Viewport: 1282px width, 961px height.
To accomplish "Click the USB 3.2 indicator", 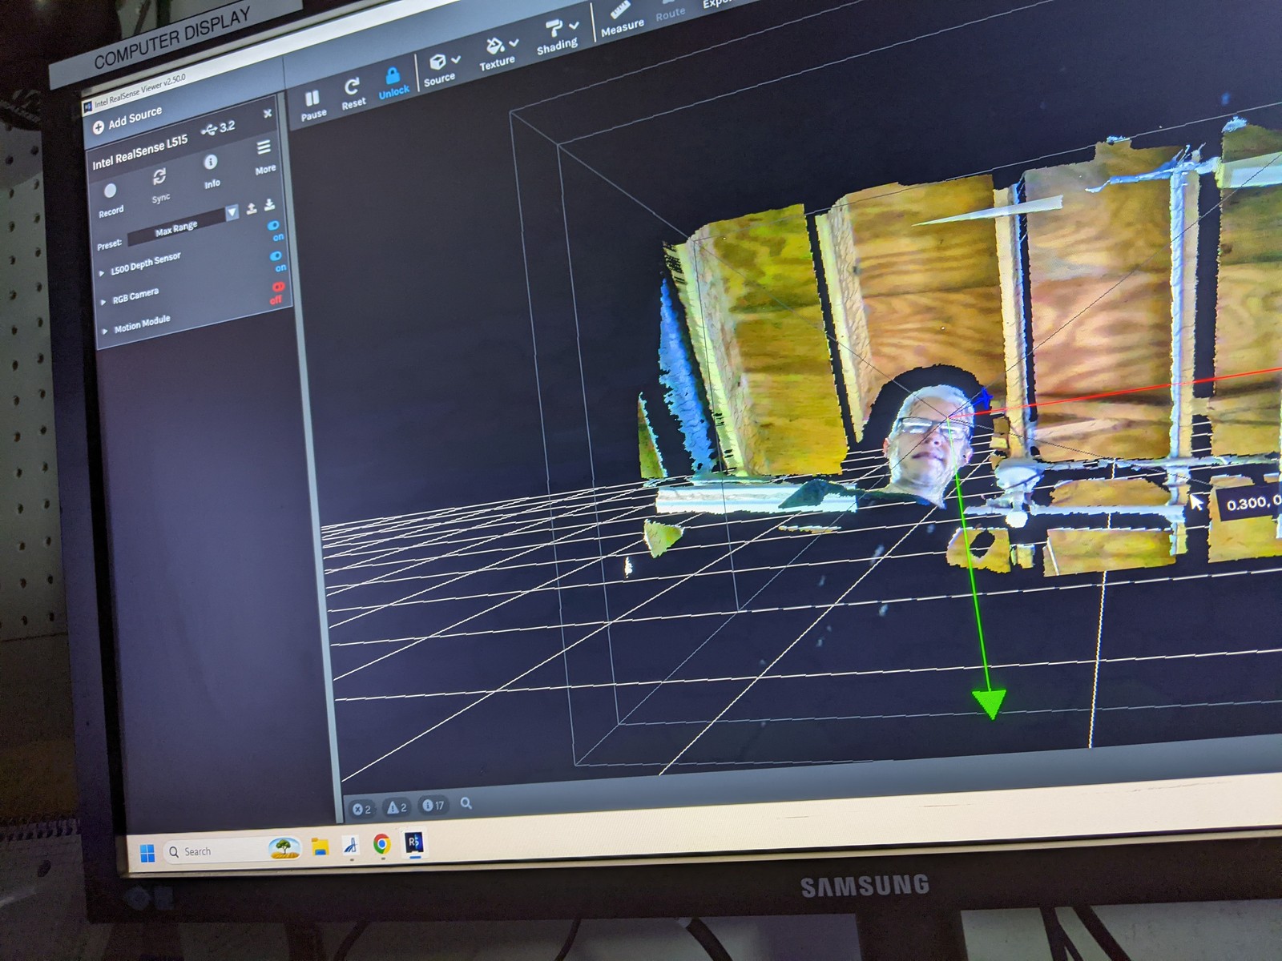I will (218, 127).
